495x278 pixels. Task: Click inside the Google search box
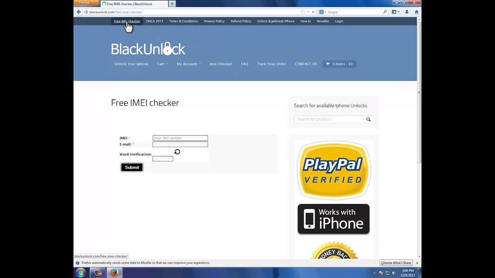(355, 12)
